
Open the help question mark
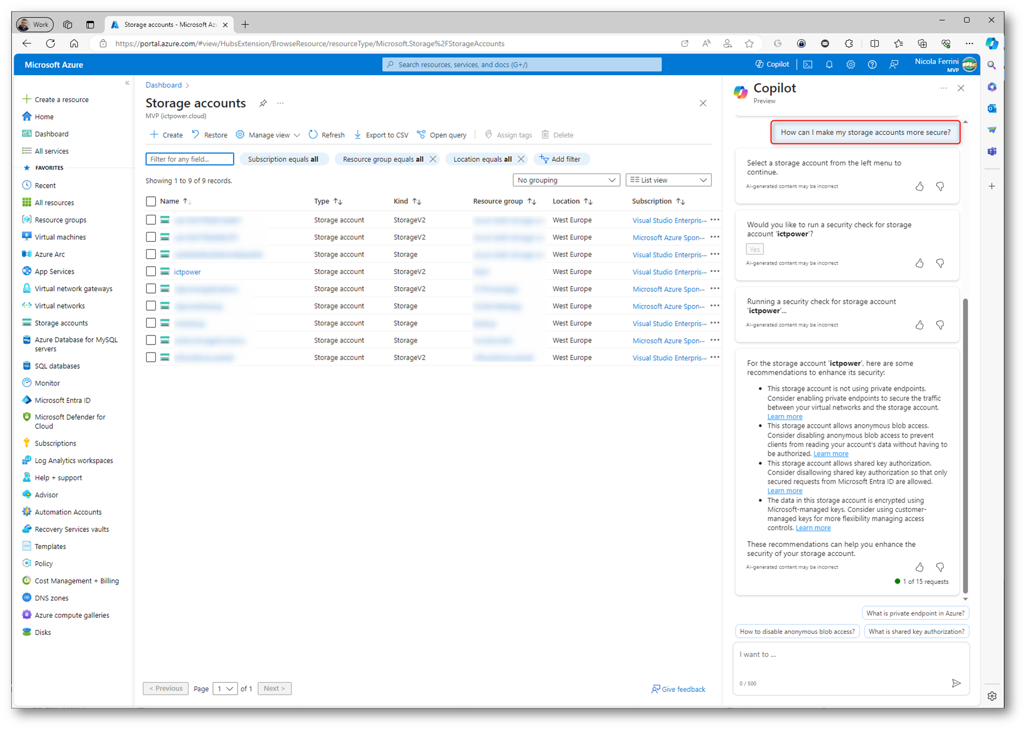click(872, 64)
